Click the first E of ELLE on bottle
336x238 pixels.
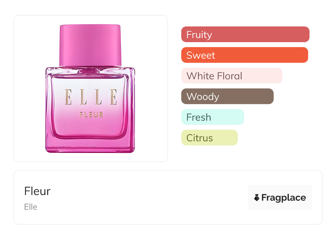coord(68,97)
